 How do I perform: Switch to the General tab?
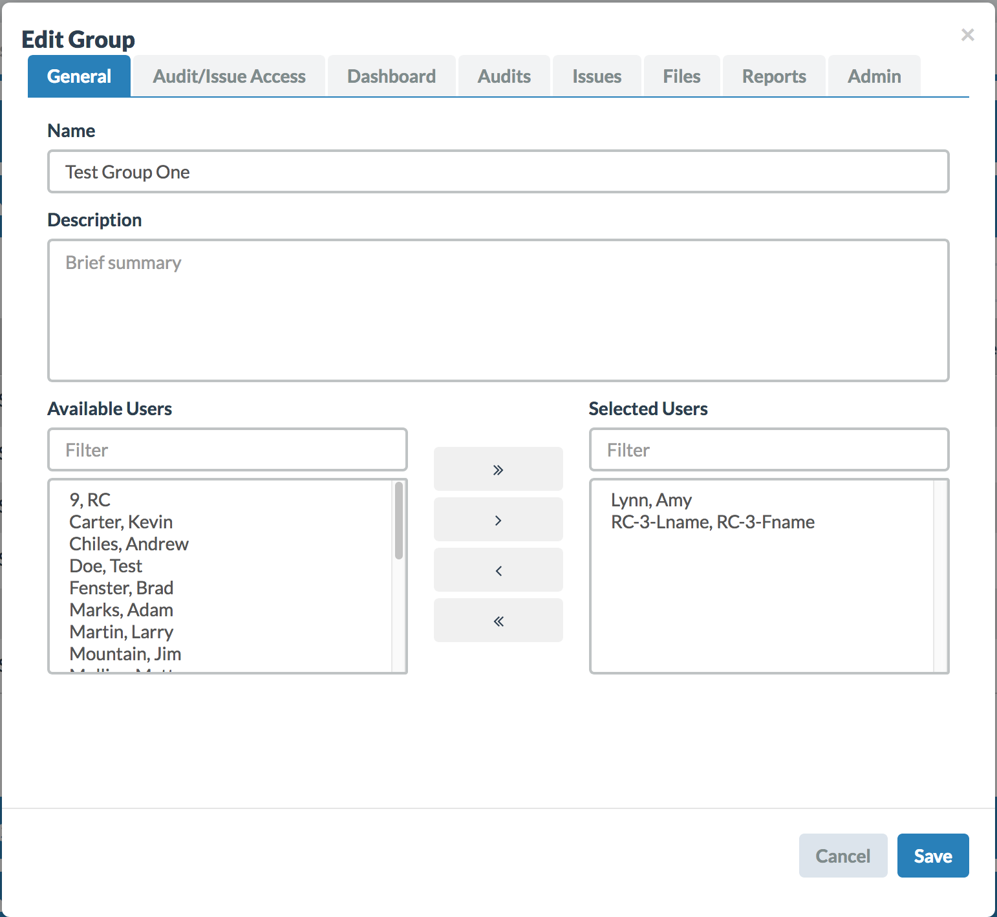(80, 76)
